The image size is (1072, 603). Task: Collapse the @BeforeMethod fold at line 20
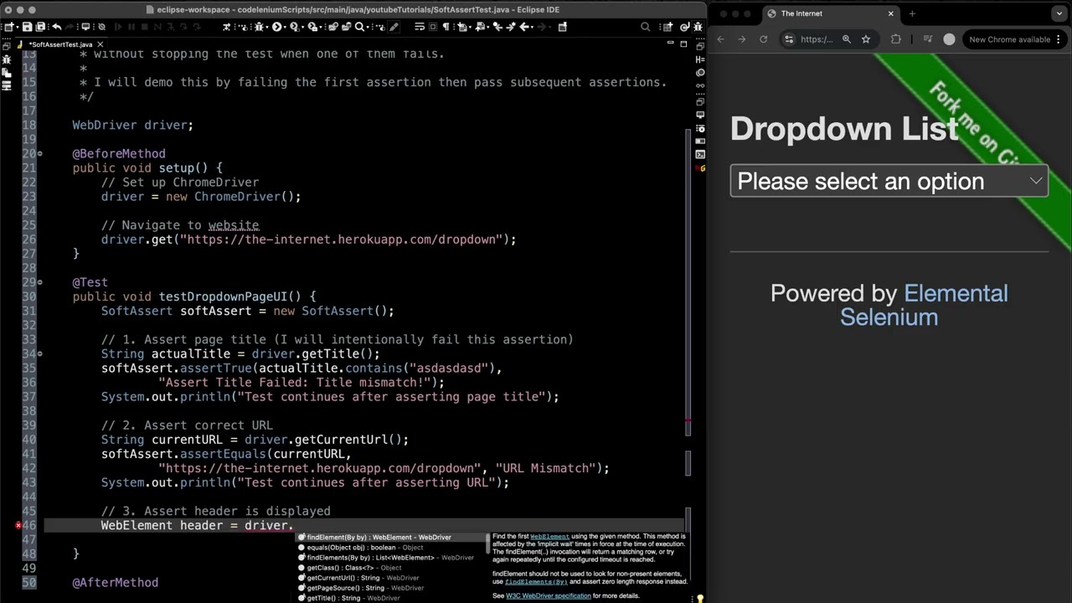pyautogui.click(x=39, y=154)
